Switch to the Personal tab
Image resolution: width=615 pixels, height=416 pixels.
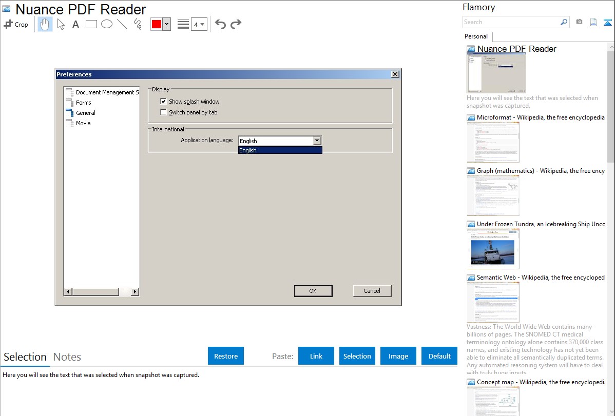pos(476,36)
